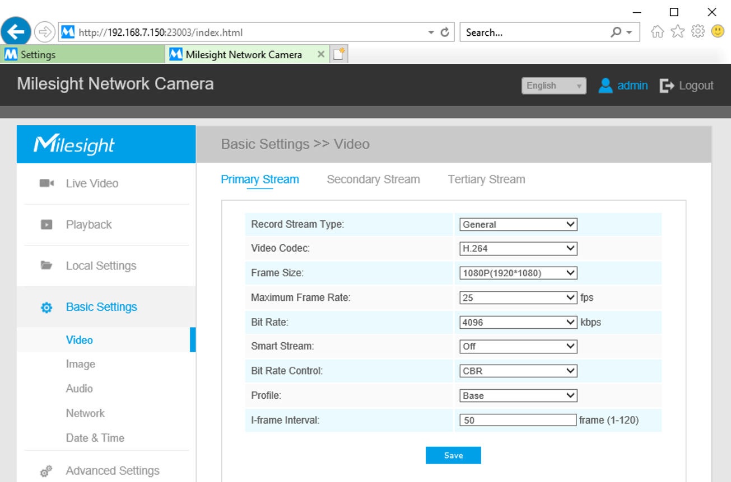Open the Maximum Frame Rate dropdown
This screenshot has width=731, height=482.
518,297
